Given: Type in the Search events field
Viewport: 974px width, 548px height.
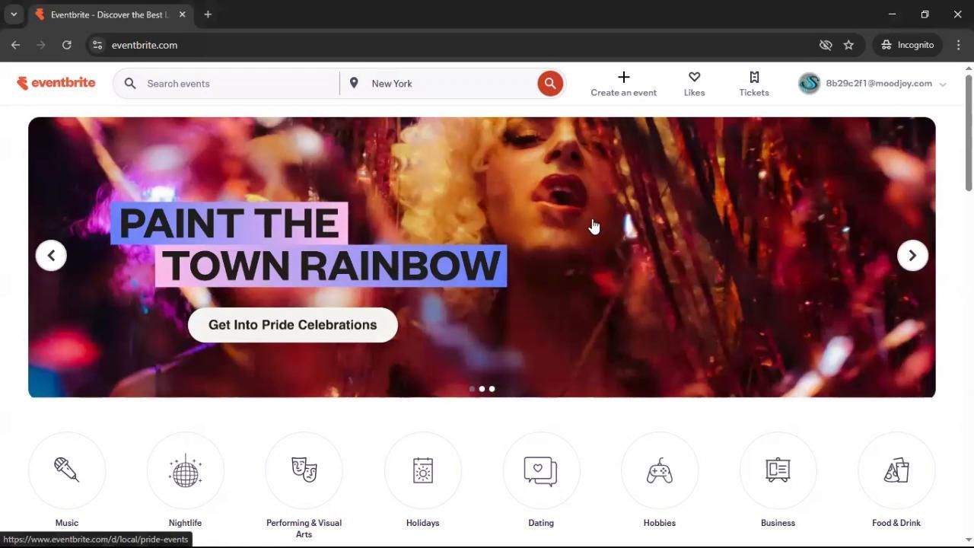Looking at the screenshot, I should 228,83.
